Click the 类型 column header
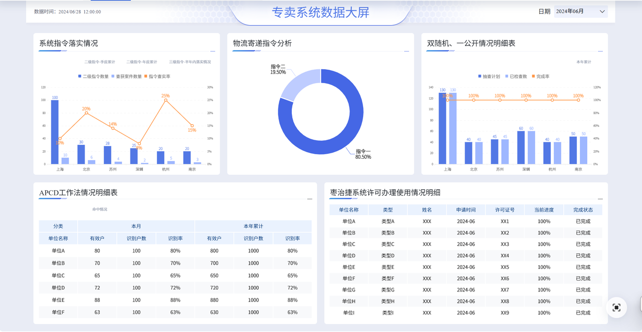 tap(388, 210)
